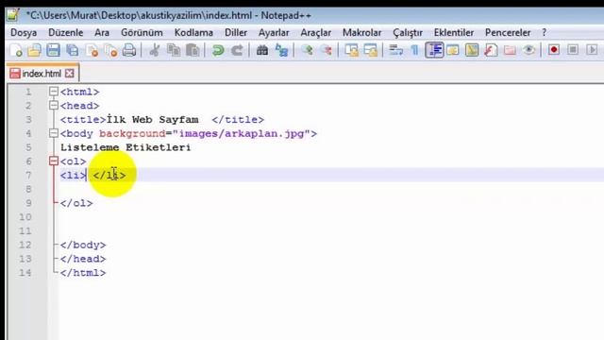The image size is (604, 340).
Task: Click the Notepad++ title bar icon
Action: click(12, 15)
